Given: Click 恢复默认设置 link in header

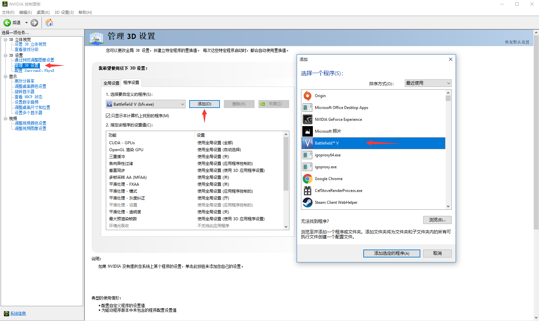Looking at the screenshot, I should click(x=517, y=42).
